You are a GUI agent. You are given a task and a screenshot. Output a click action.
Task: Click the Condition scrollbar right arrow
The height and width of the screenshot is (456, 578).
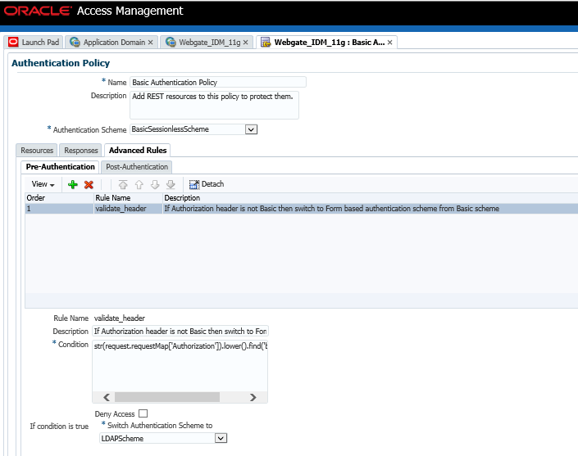[253, 397]
